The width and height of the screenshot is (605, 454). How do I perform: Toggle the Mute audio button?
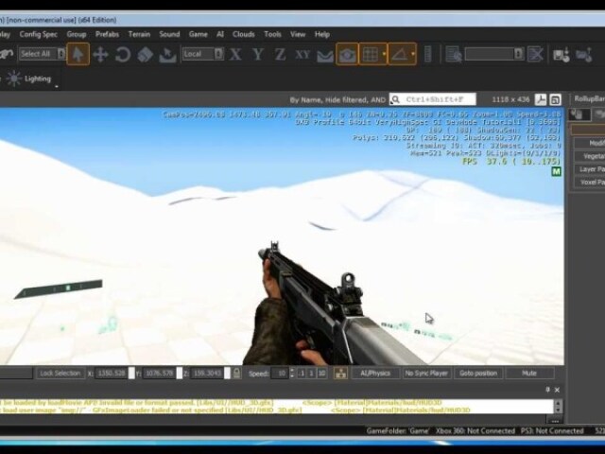[x=529, y=374]
